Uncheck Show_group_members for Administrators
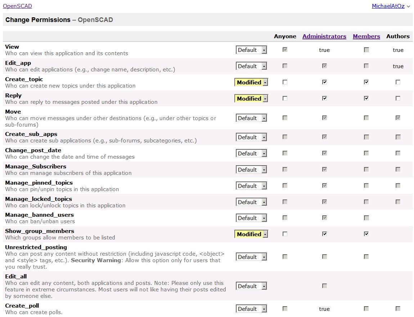 [324, 234]
